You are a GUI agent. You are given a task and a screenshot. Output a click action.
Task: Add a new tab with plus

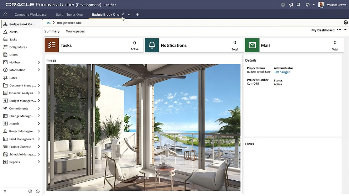[137, 15]
